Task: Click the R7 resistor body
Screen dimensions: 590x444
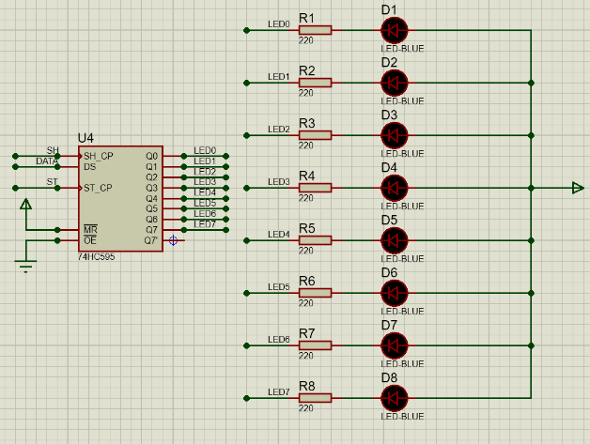Action: [x=315, y=345]
